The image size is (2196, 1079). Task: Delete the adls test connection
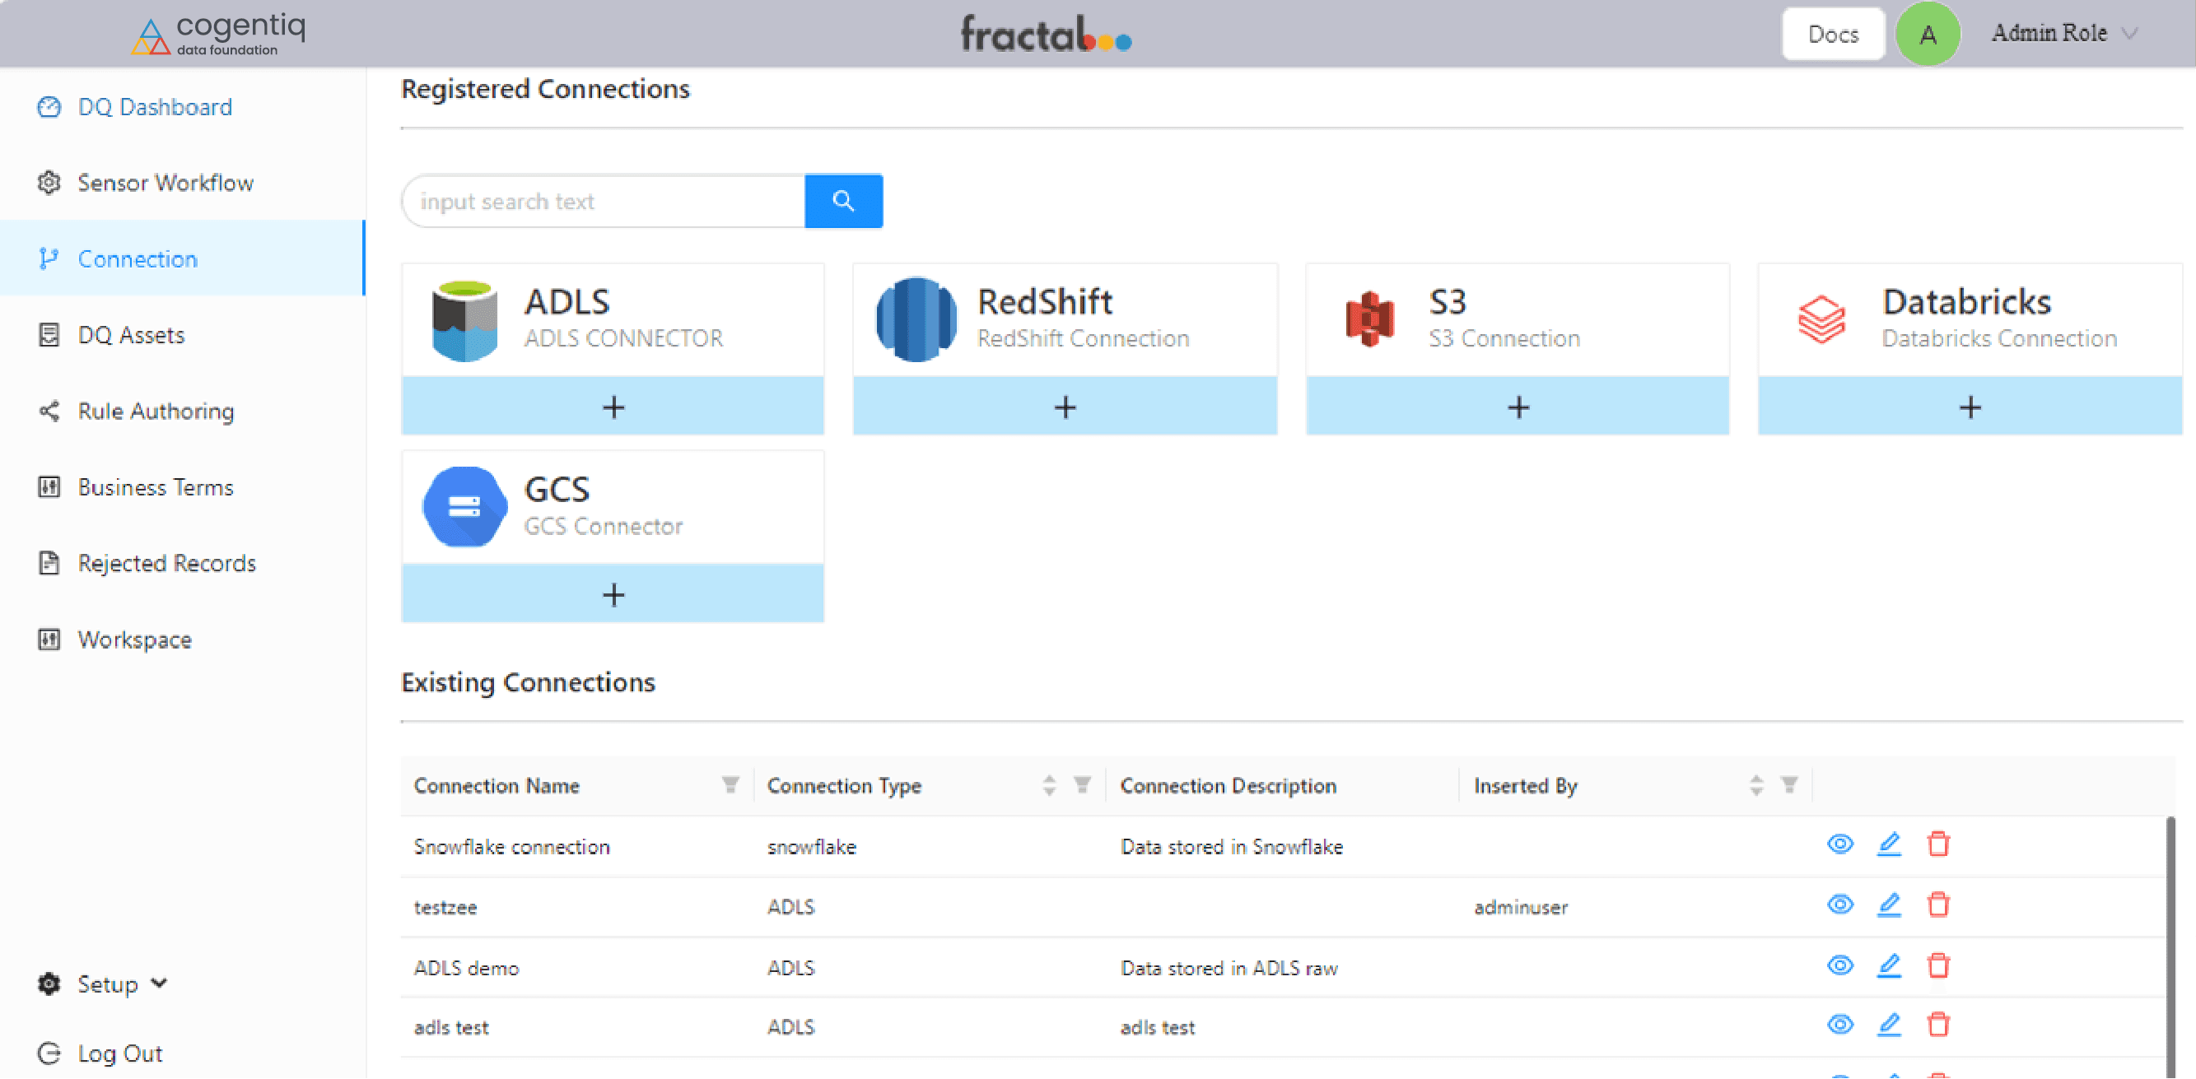point(1938,1026)
